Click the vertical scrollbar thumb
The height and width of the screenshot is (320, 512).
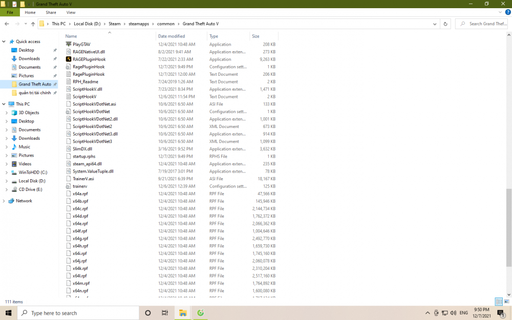pyautogui.click(x=509, y=227)
